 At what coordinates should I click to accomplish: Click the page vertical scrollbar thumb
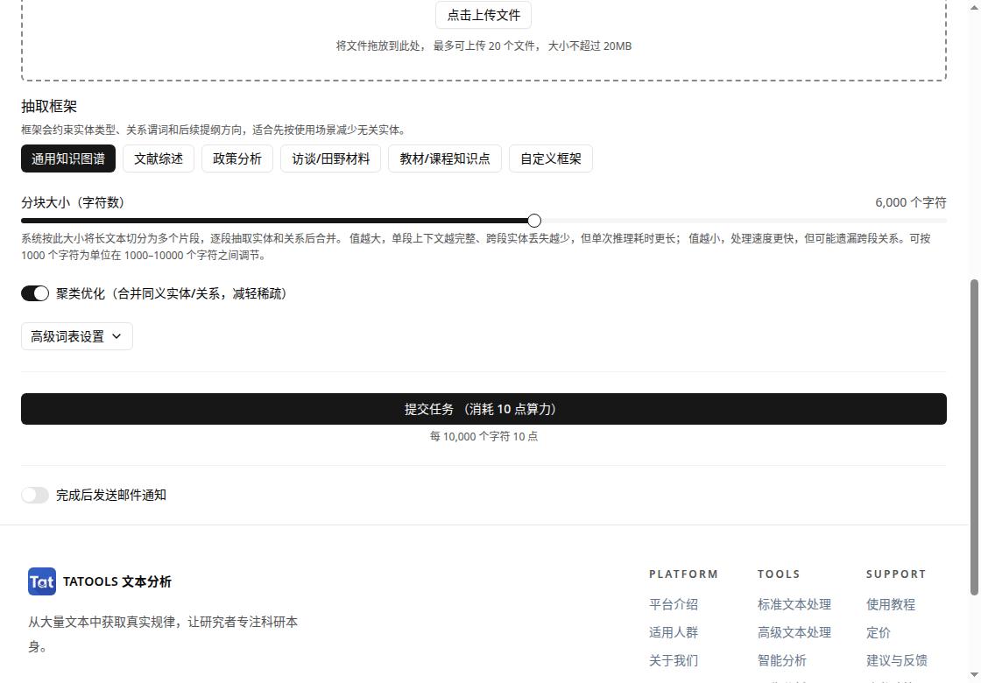point(974,437)
